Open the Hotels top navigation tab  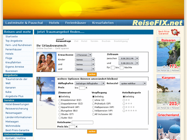(x=54, y=23)
